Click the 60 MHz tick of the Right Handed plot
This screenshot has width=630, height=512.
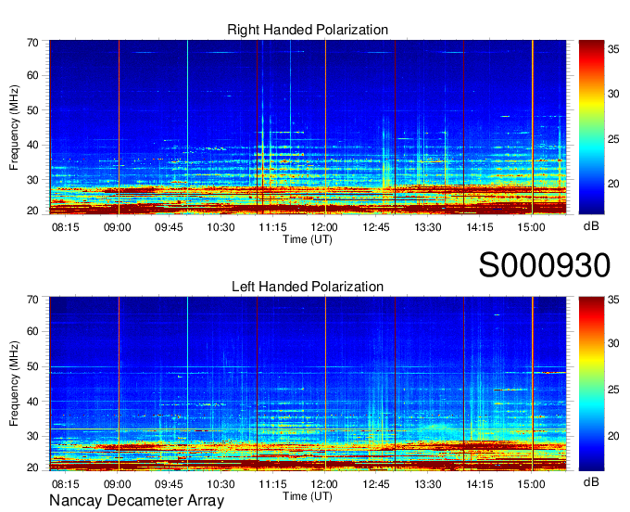(32, 75)
